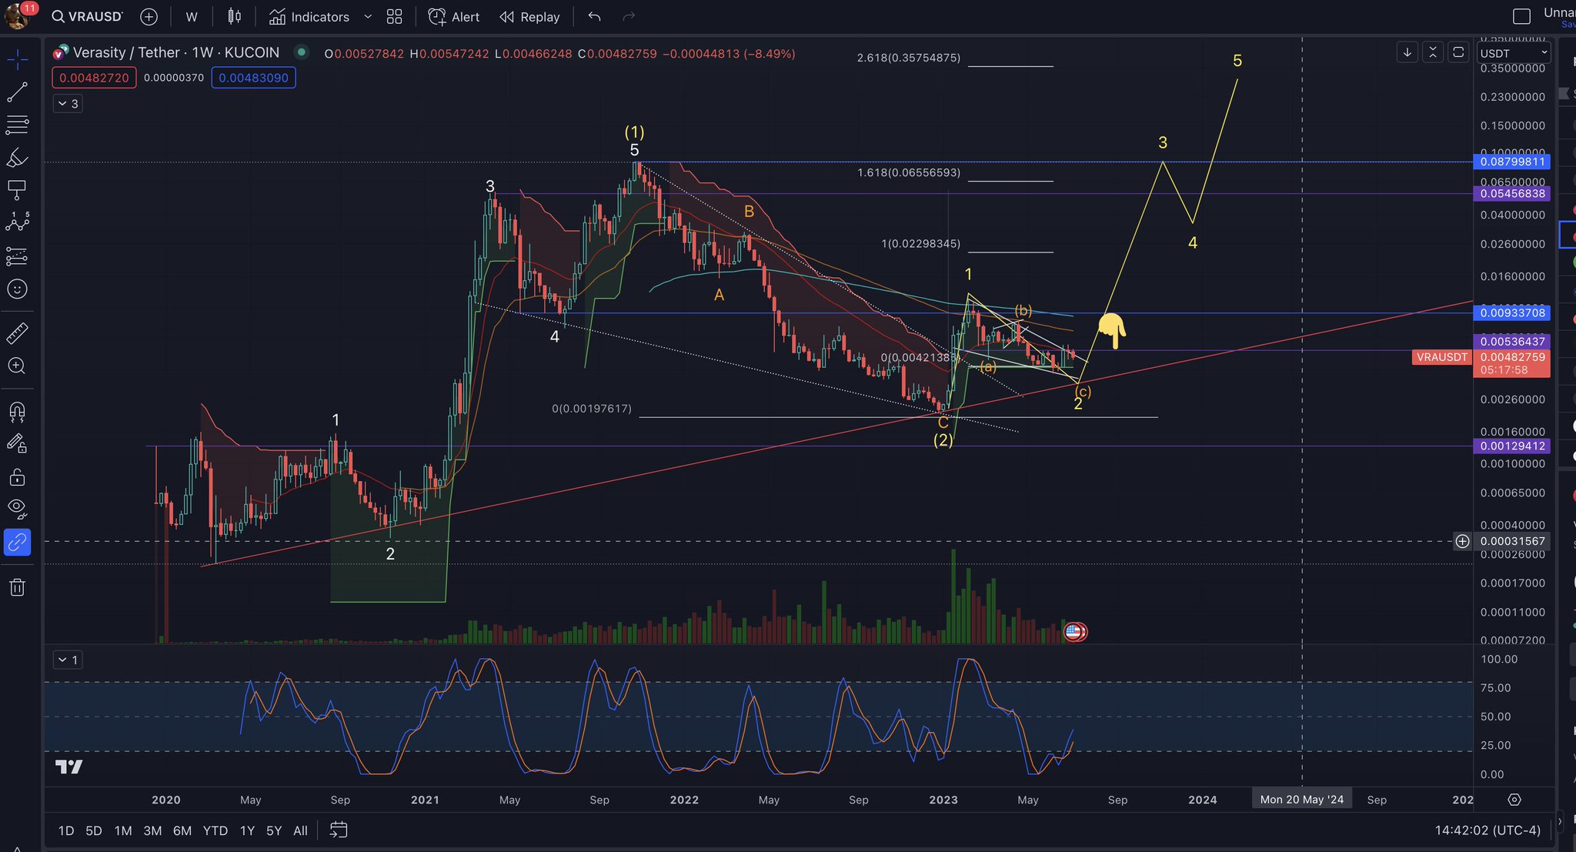
Task: Select the text callout annotation tool
Action: (x=17, y=190)
